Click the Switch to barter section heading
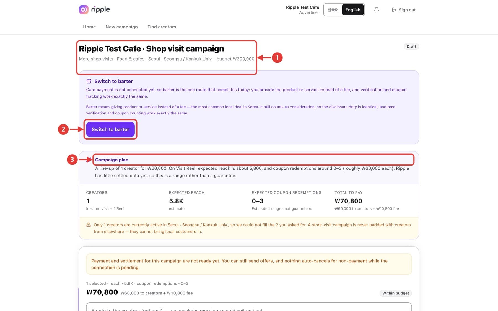 point(113,81)
